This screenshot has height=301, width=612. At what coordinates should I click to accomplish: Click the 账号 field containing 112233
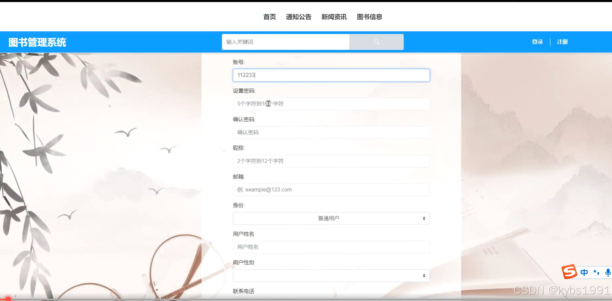(331, 75)
